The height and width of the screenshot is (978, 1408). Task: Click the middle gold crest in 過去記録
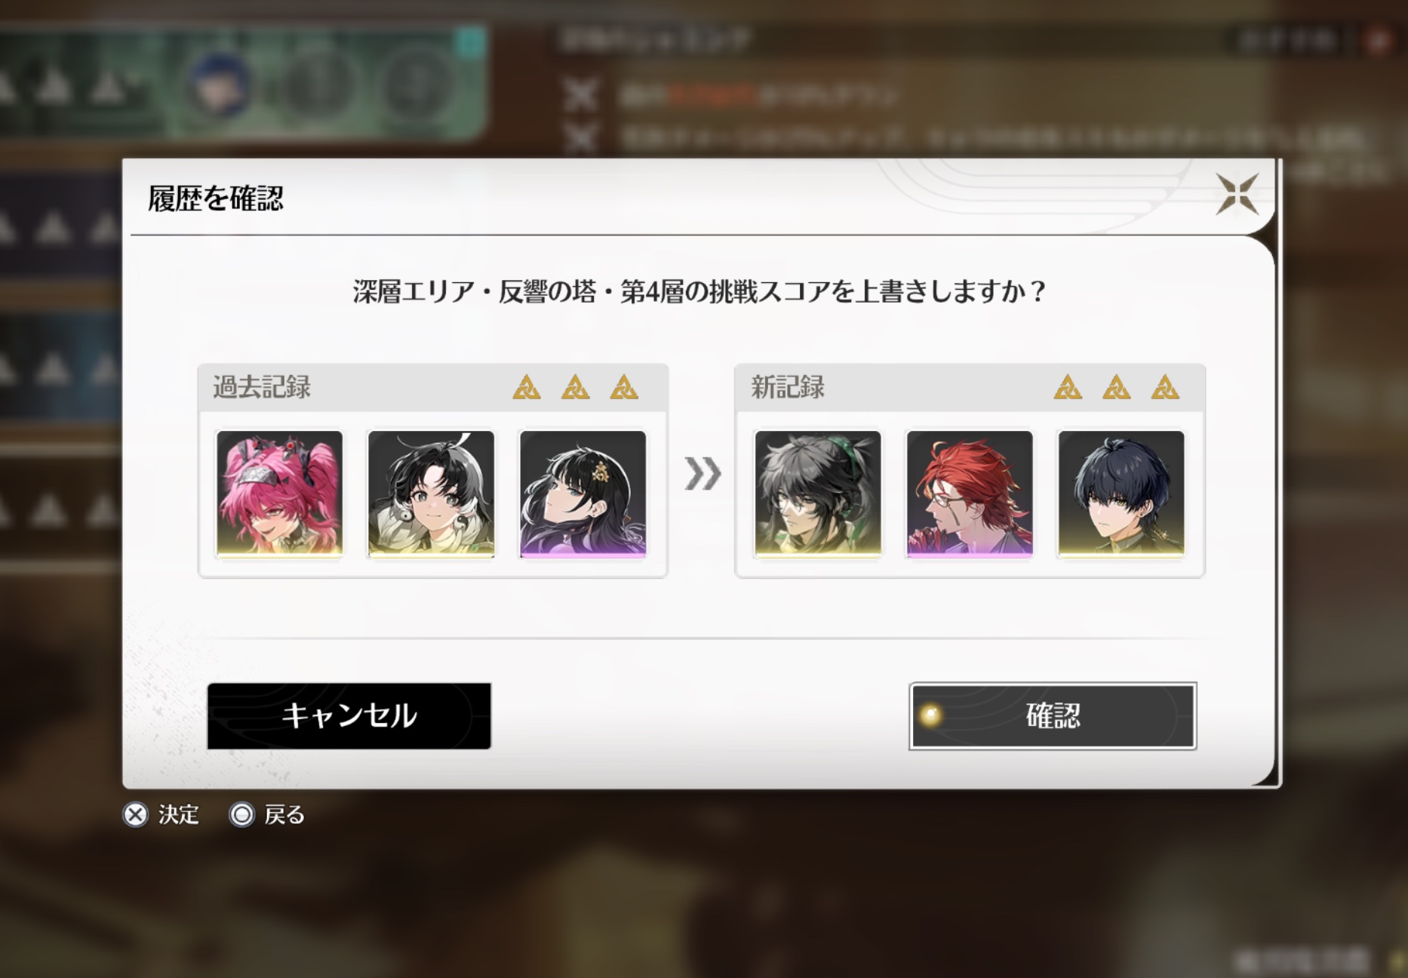[x=575, y=387]
